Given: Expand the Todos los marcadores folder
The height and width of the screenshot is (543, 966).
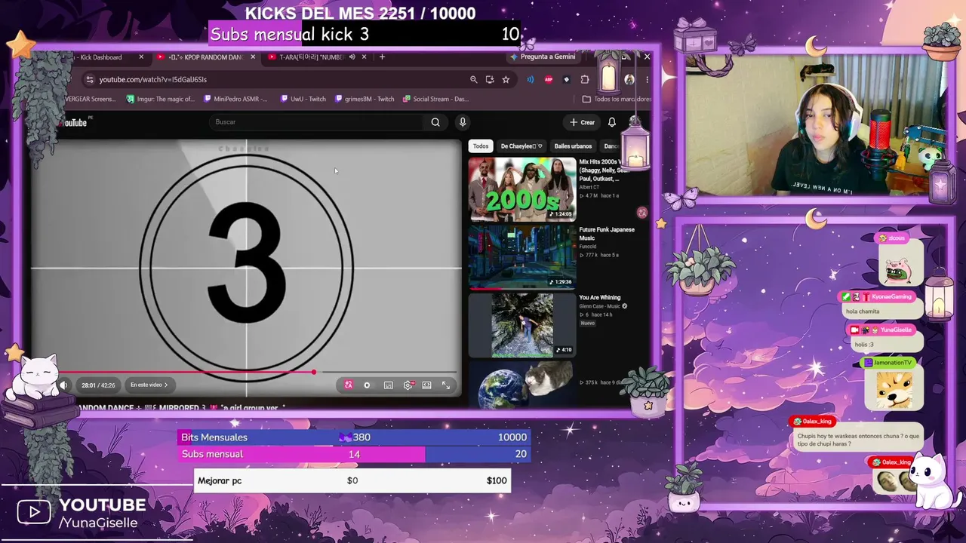Looking at the screenshot, I should (x=617, y=99).
